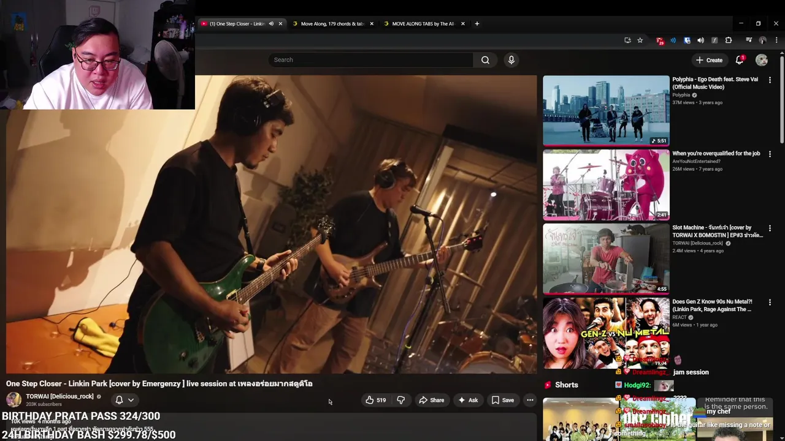
Task: Open the grey f script extension
Action: [714, 40]
